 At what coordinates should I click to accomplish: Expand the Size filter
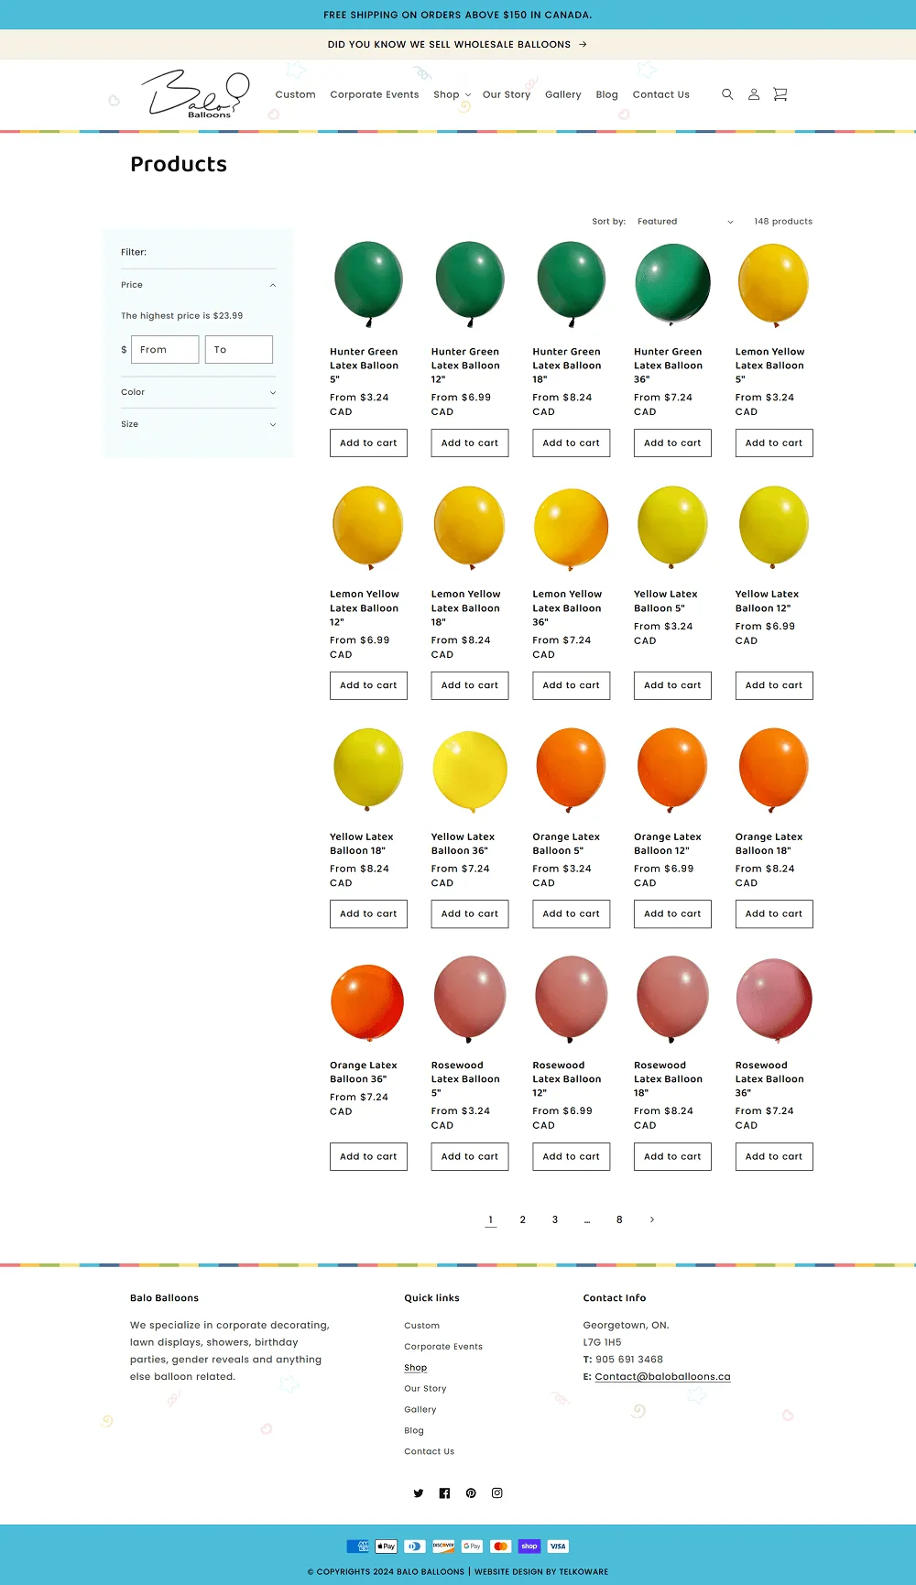tap(198, 424)
